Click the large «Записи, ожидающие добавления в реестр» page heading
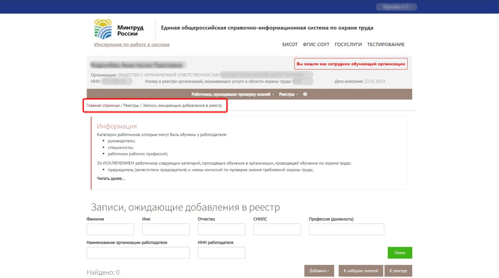499x278 pixels. (x=185, y=208)
